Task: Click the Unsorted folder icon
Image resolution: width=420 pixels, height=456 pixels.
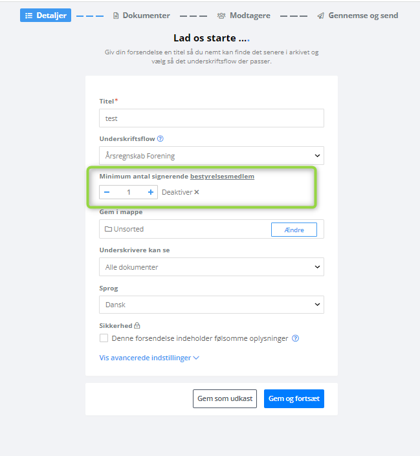Action: pyautogui.click(x=108, y=229)
